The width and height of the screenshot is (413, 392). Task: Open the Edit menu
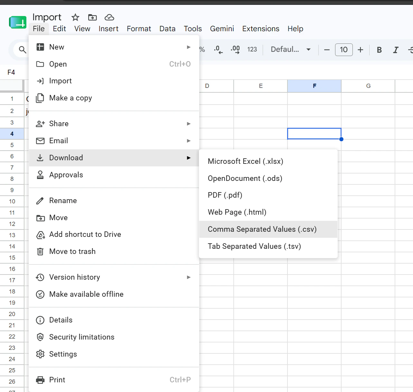coord(59,29)
